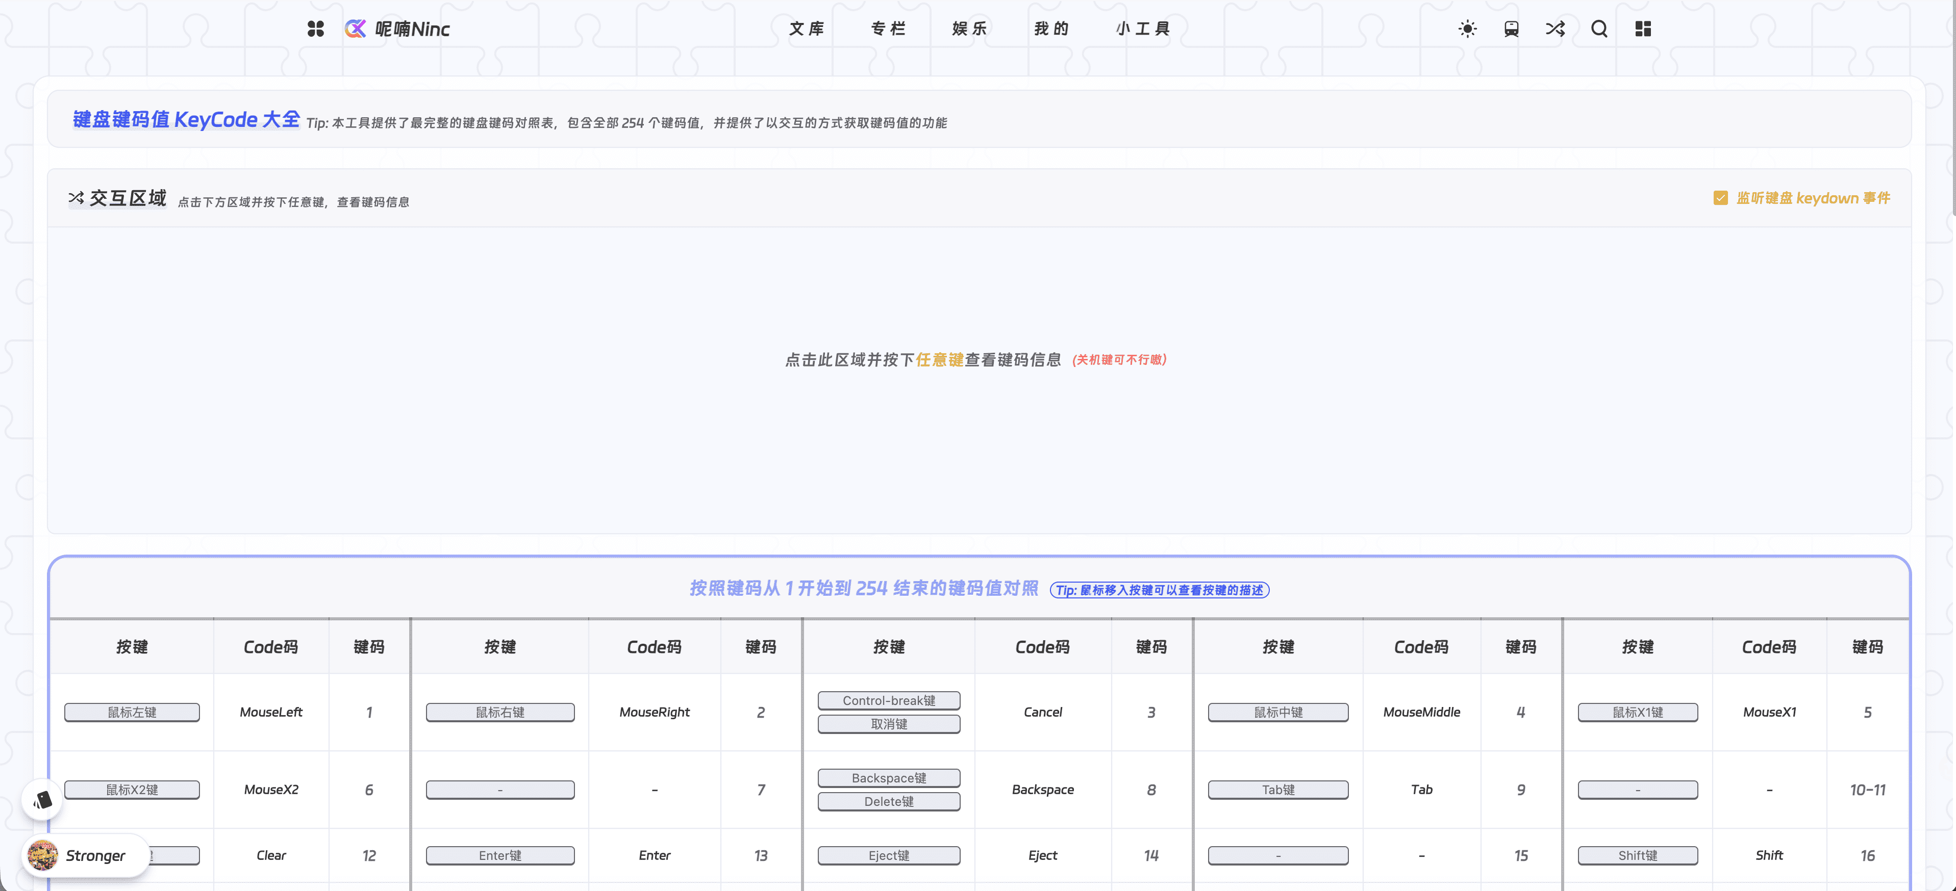The width and height of the screenshot is (1956, 891).
Task: Click the 鼠标X2键 key button
Action: coord(132,789)
